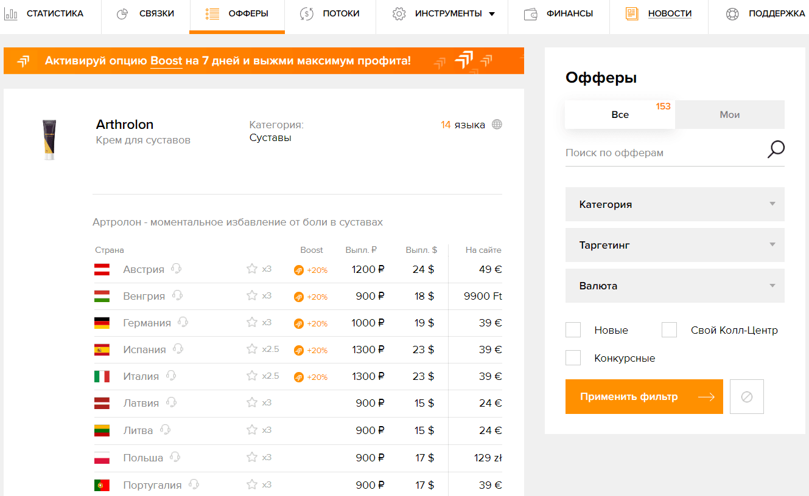Click the star icon in the Германия row
Screen dimensions: 809x496
[x=252, y=322]
